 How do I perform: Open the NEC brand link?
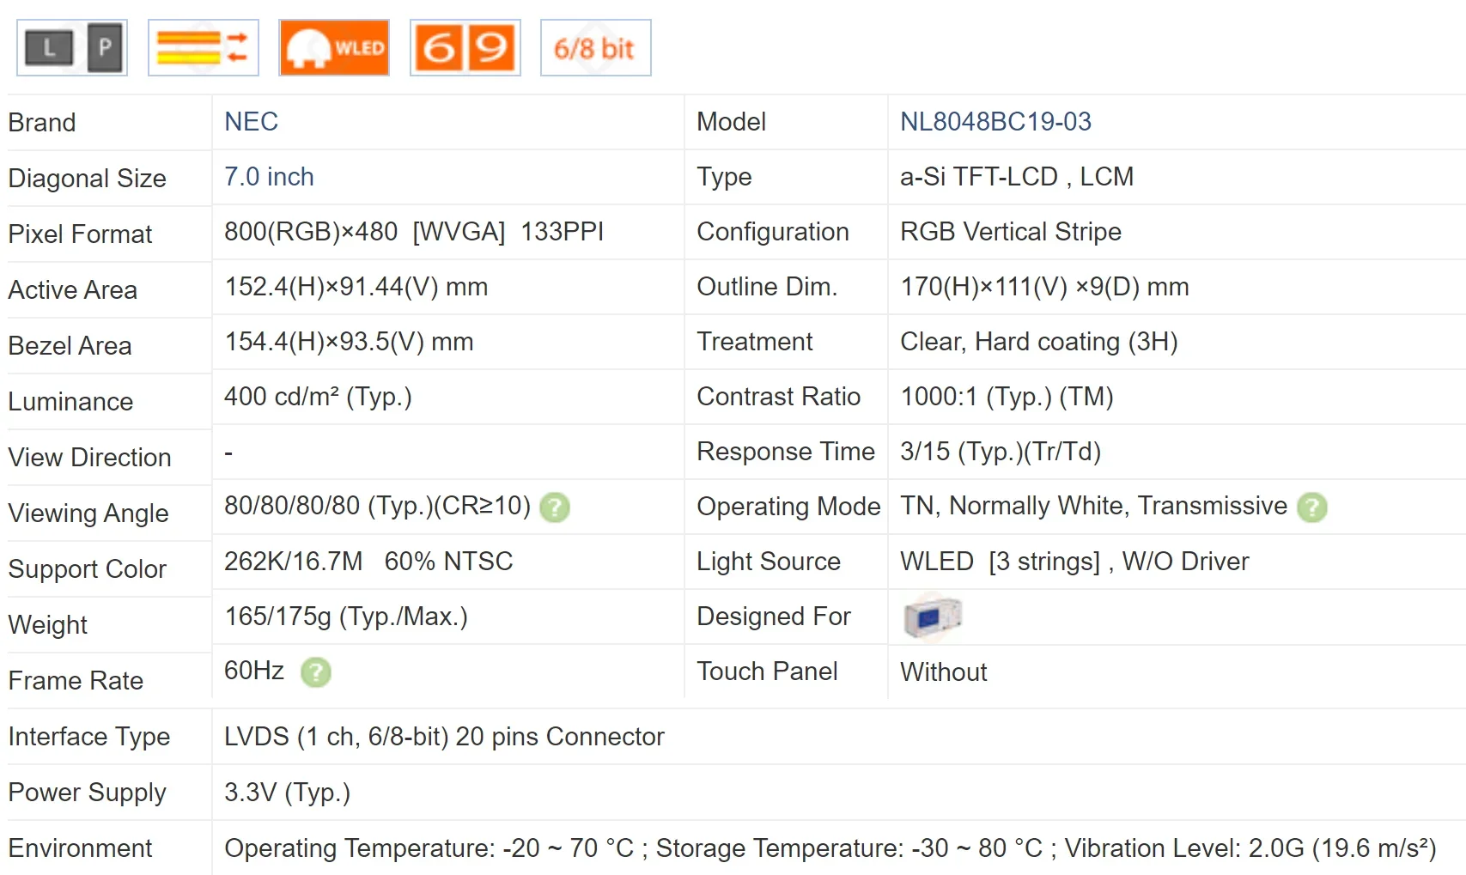coord(251,122)
